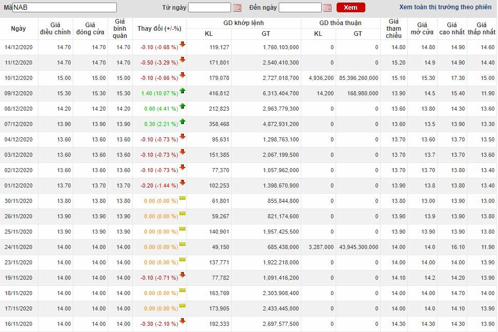Click the green up arrow for 09/12/2020
498x332 pixels.
(x=182, y=91)
